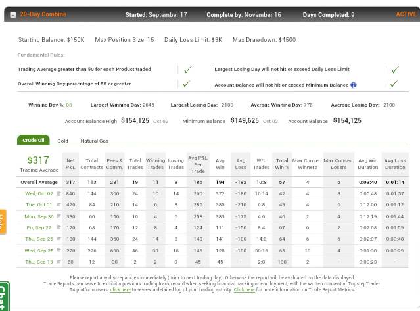Click the Avg Loss Duration column header
Screen dimensions: 420x311
click(x=395, y=164)
